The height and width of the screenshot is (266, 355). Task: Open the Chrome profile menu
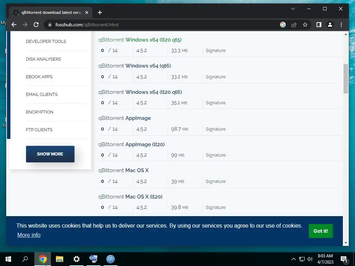pos(330,25)
